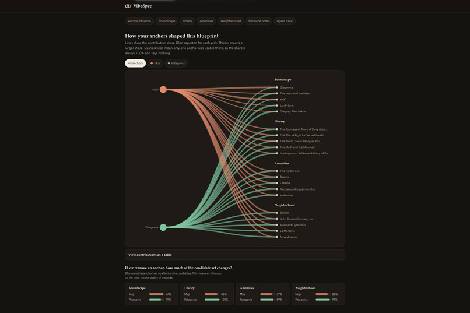Click The World Doesn't Require You dot
The image size is (470, 313).
(x=276, y=141)
